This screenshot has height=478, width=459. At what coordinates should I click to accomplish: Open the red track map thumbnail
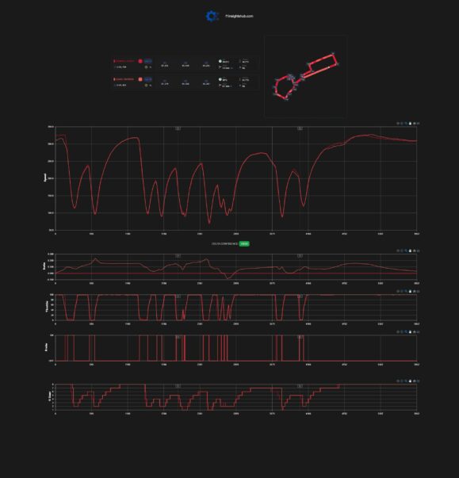pos(304,76)
